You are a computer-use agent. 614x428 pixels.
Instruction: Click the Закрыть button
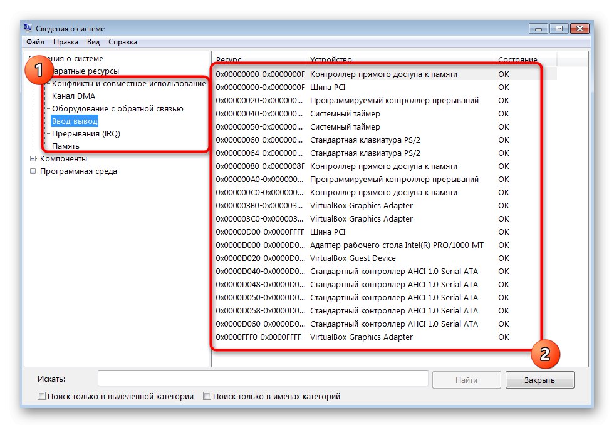tap(539, 380)
